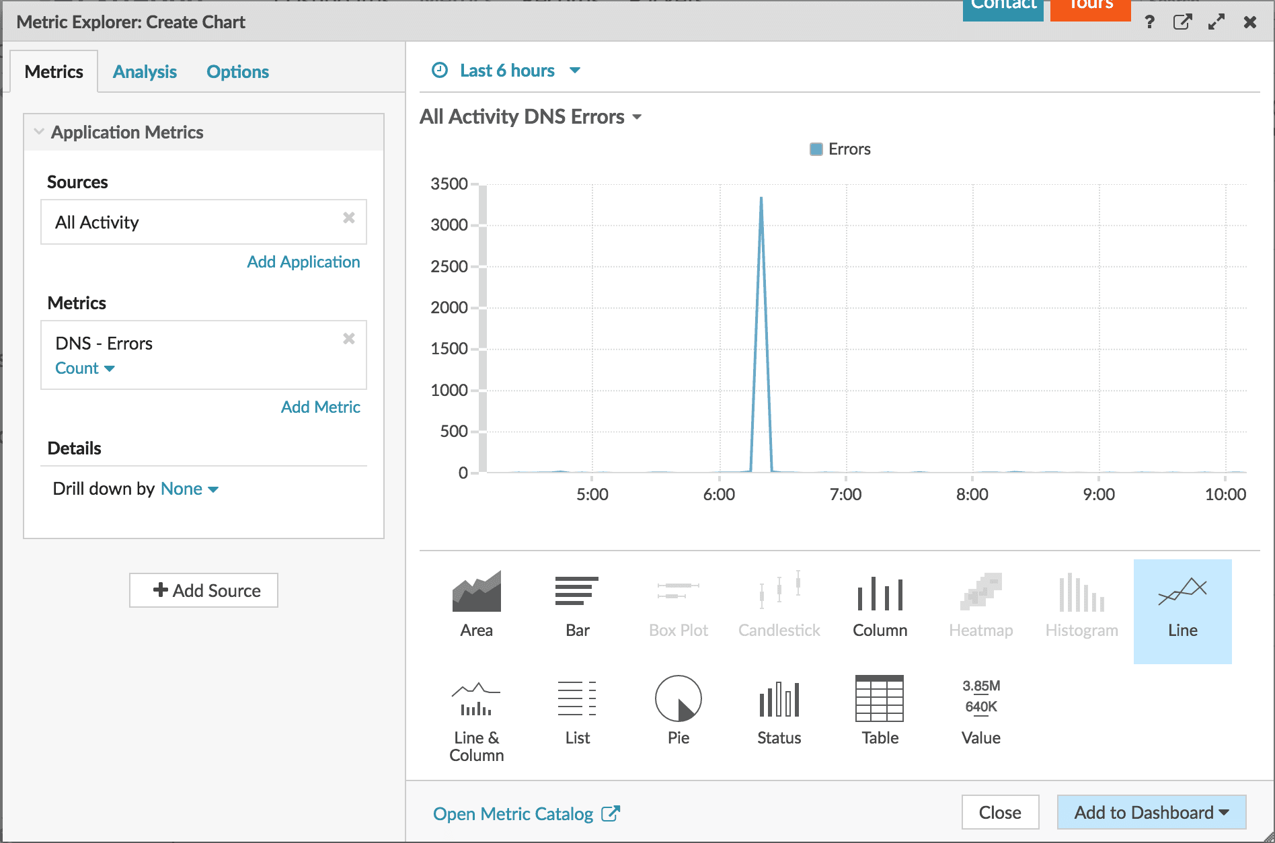Click the DNS - Errors metric name

point(104,344)
